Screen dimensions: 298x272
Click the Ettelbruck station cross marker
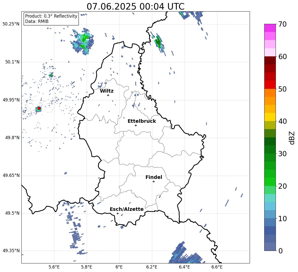pyautogui.click(x=136, y=125)
